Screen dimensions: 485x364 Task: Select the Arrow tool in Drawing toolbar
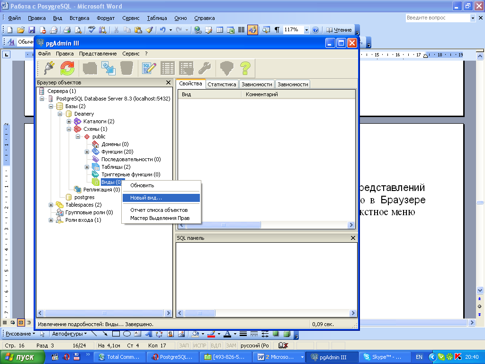pos(105,334)
